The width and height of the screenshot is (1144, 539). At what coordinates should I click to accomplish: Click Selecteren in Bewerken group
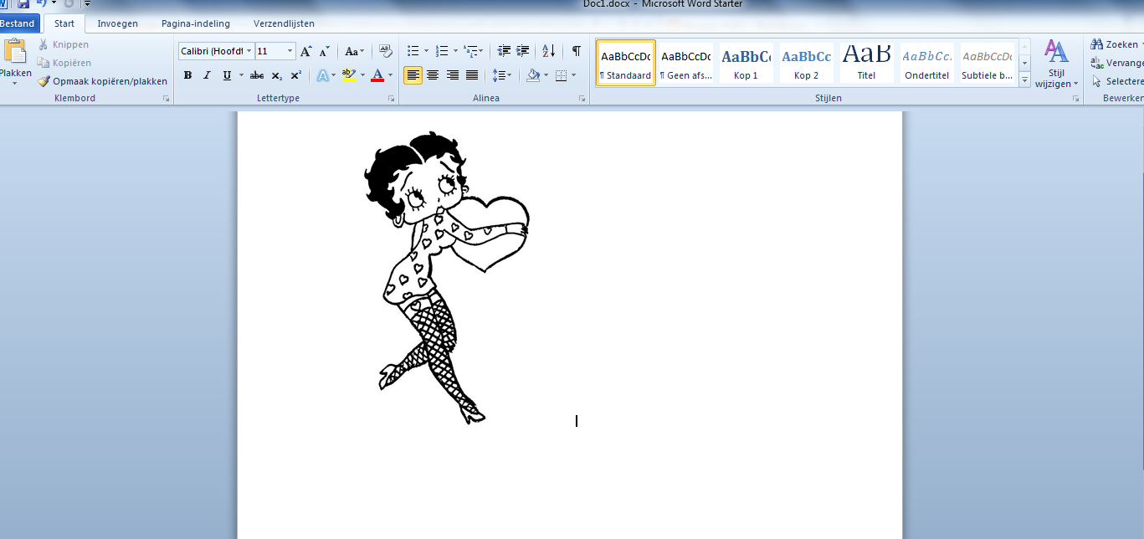(x=1117, y=81)
